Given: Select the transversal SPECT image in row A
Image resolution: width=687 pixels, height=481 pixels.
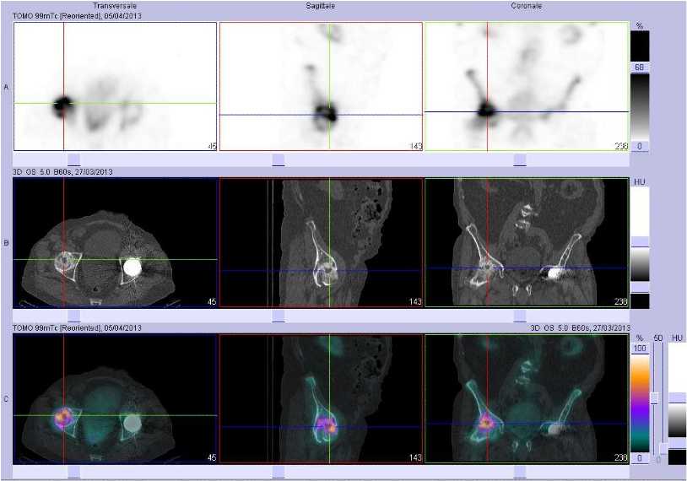Looking at the screenshot, I should coord(116,86).
